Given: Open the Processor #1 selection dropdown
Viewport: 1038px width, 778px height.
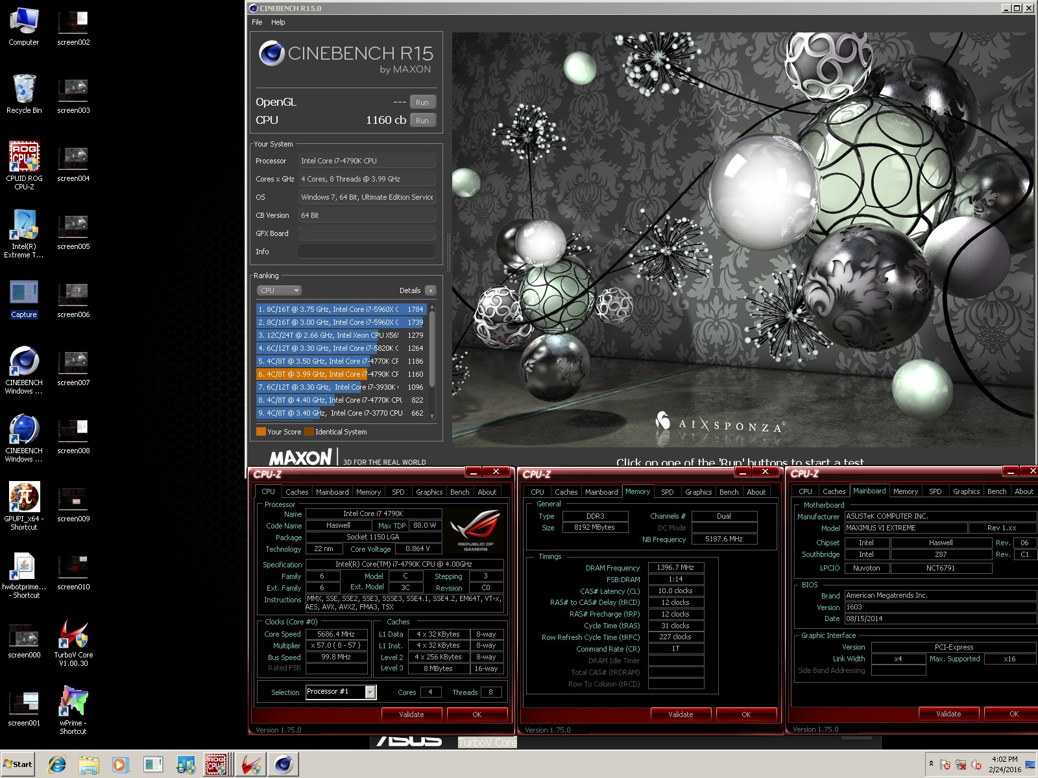Looking at the screenshot, I should tap(370, 692).
